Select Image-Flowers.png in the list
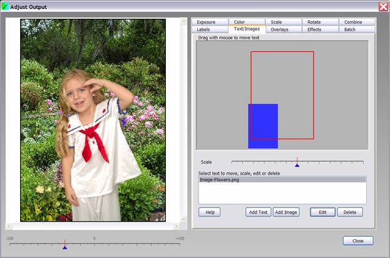This screenshot has width=390, height=258. tap(282, 179)
